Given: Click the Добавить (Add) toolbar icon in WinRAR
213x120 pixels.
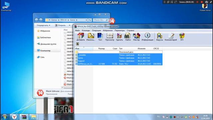Looking at the screenshot, I should click(81, 37).
